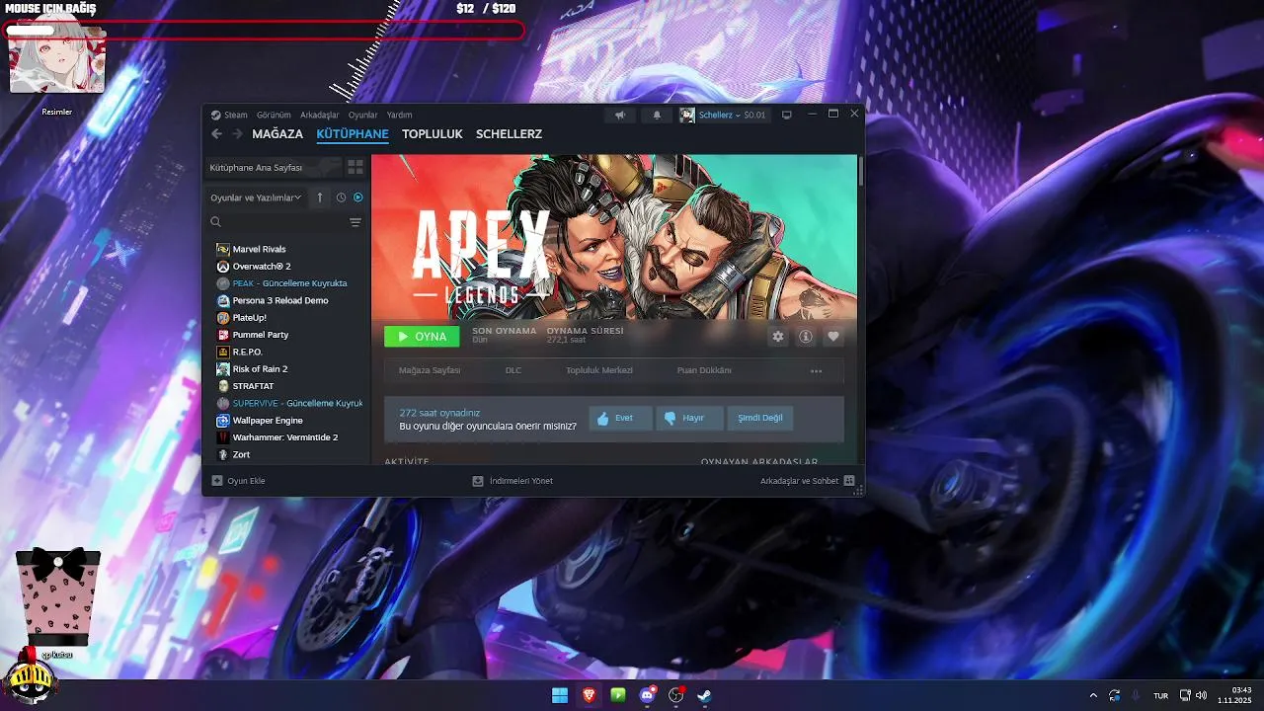Select Warhammer: Vermintide 2 in the library

point(286,437)
